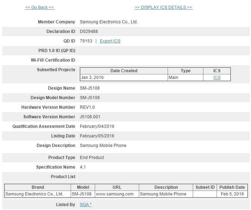Click the Subsetted Projects label
Image resolution: width=251 pixels, height=210 pixels.
point(56,70)
